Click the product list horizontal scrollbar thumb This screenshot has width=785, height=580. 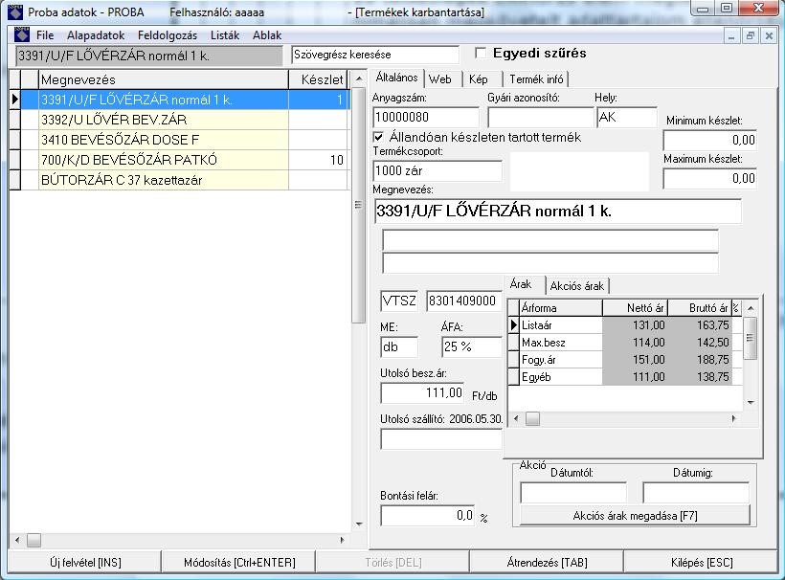coord(34,540)
